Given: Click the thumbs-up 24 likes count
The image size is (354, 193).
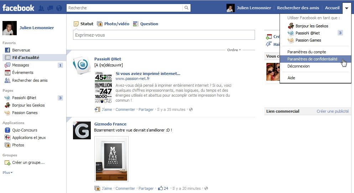Looking at the screenshot, I should coord(163,188).
